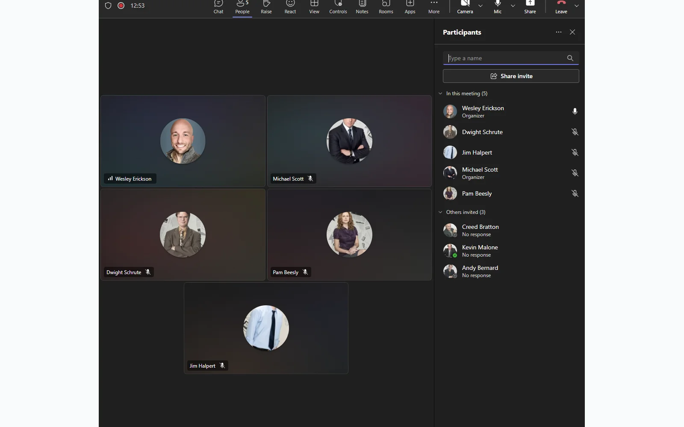This screenshot has width=684, height=427.
Task: Open breakout Rooms
Action: pos(386,7)
